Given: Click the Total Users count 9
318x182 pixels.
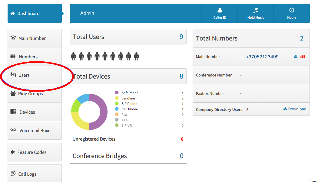Looking at the screenshot, I should tap(181, 37).
